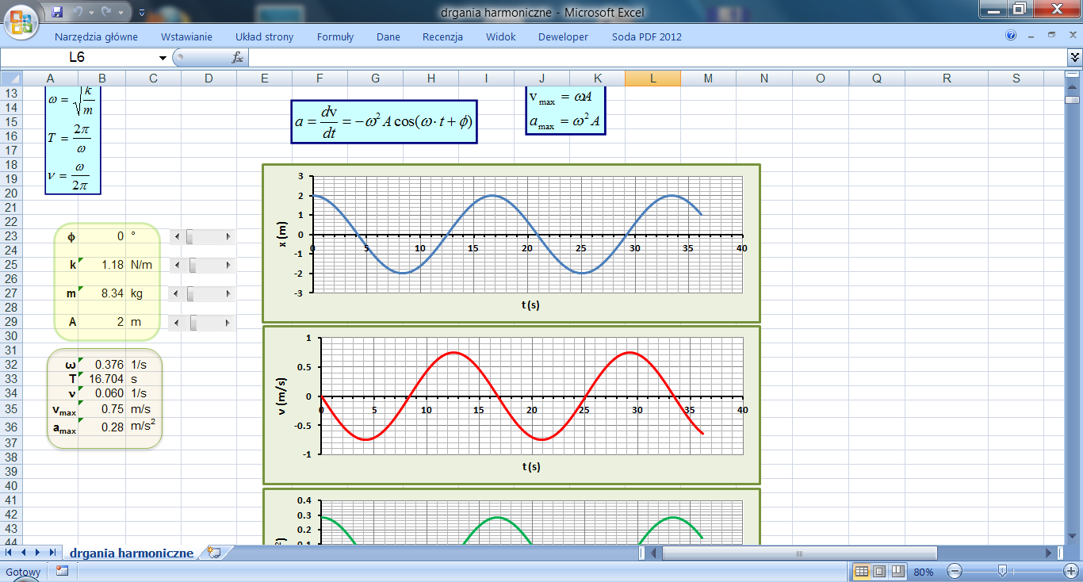Switch to the Formuły tab

tap(335, 36)
